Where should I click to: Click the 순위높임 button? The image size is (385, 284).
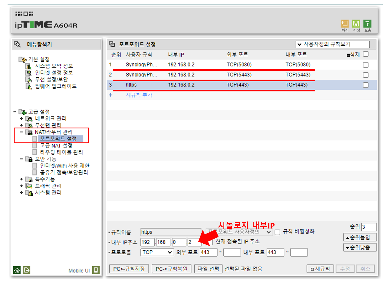360,237
